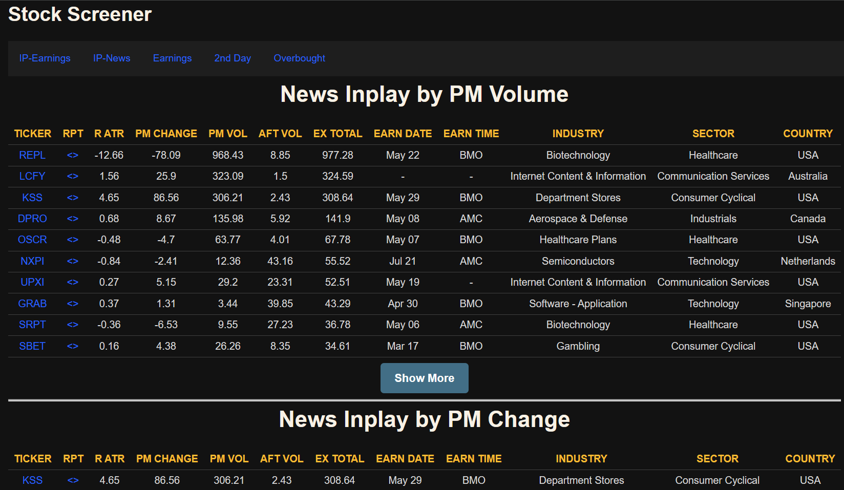
Task: Open the KSS ticker link in PM Volume table
Action: 32,198
